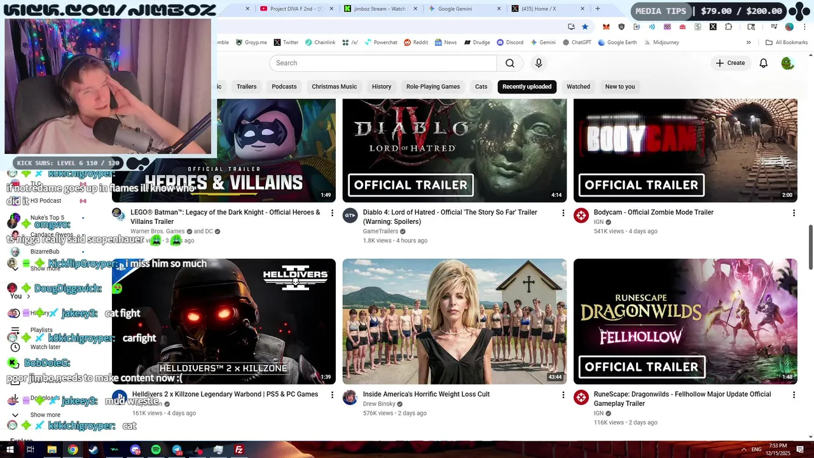Image resolution: width=814 pixels, height=458 pixels.
Task: Open more options for Bodycam video
Action: (793, 213)
